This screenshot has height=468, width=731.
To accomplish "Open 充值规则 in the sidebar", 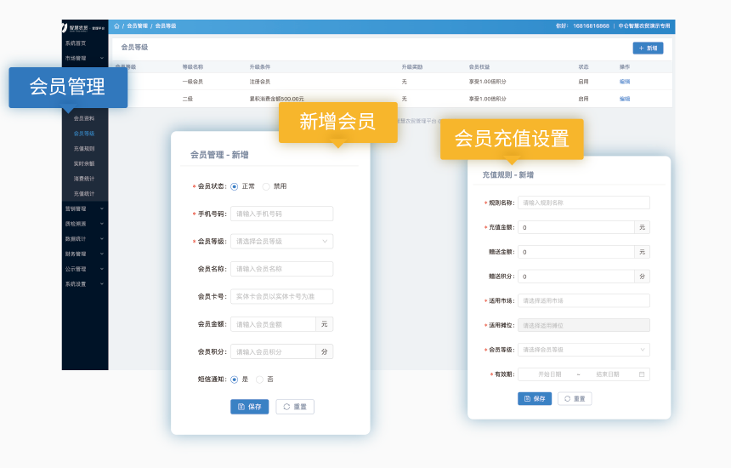I will click(x=84, y=148).
